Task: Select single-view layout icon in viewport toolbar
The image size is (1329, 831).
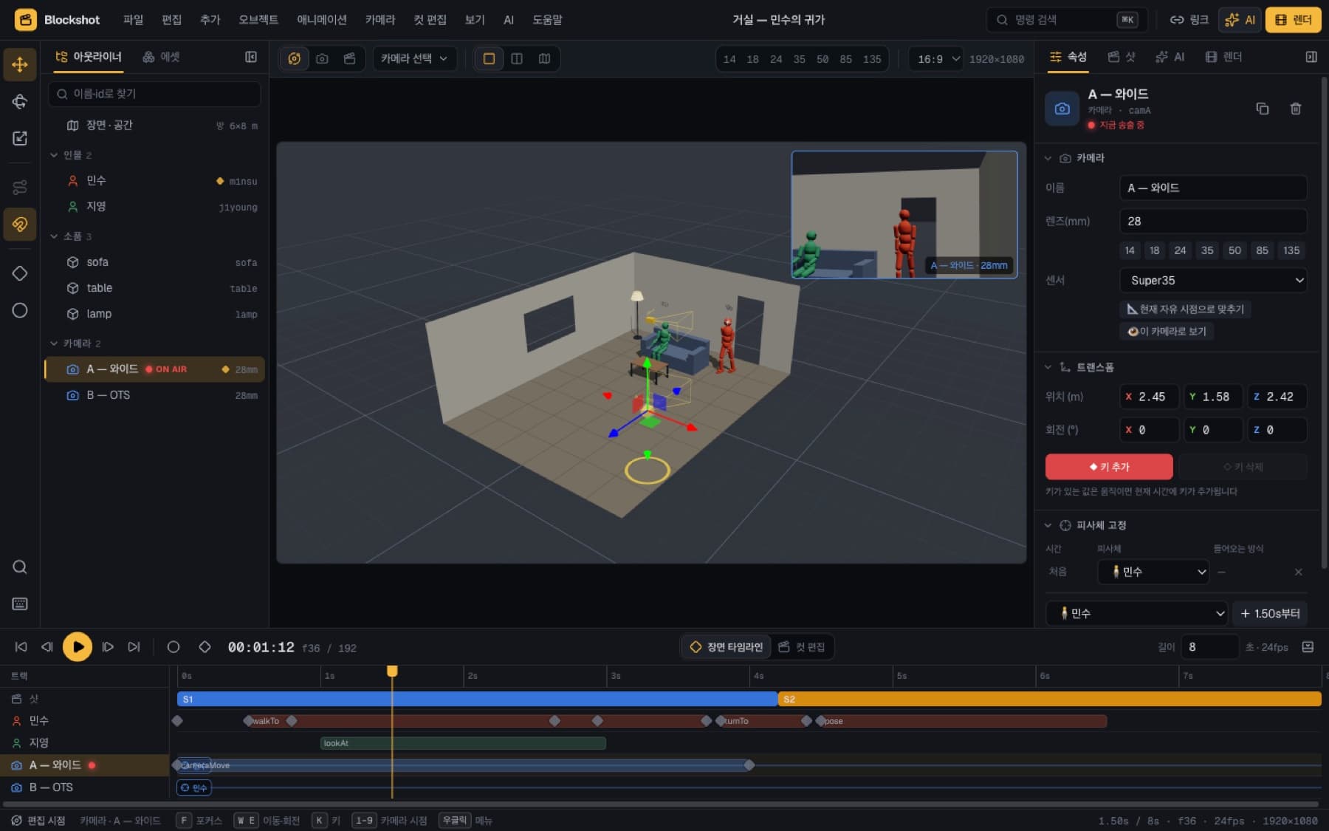Action: point(489,58)
